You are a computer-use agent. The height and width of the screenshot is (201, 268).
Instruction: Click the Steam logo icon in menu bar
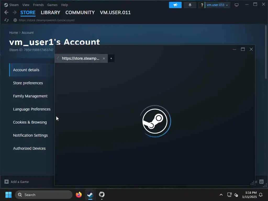[6, 5]
